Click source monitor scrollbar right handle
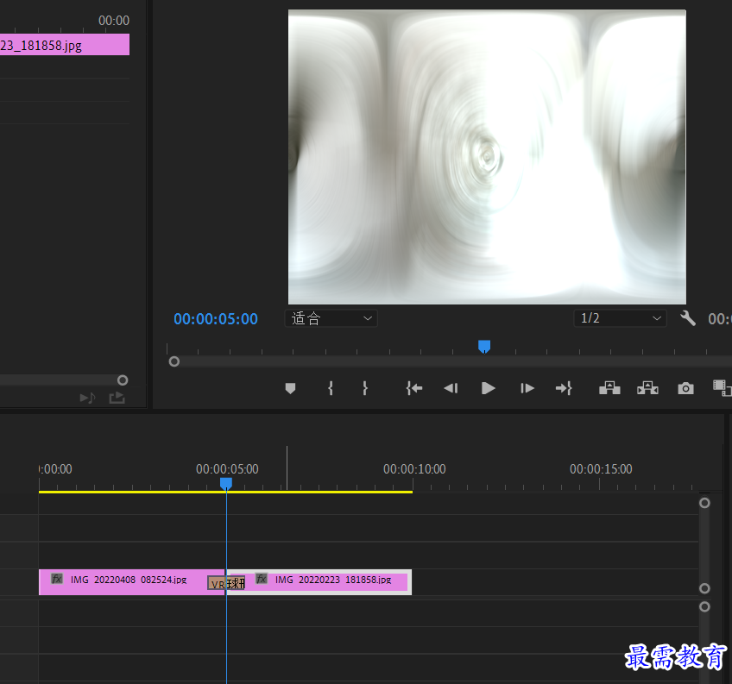 (x=123, y=380)
